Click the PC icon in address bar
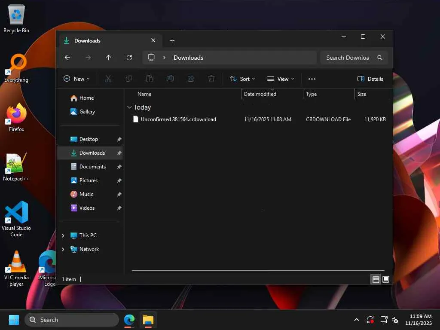 pyautogui.click(x=151, y=58)
